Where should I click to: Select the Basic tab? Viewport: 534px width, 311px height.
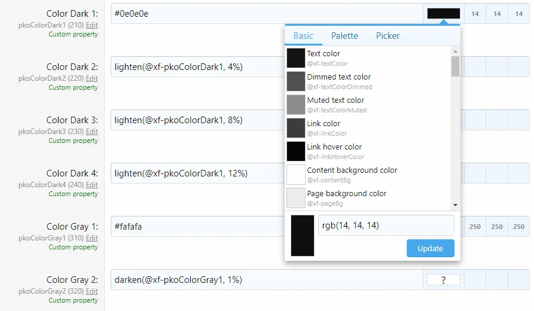click(x=303, y=36)
